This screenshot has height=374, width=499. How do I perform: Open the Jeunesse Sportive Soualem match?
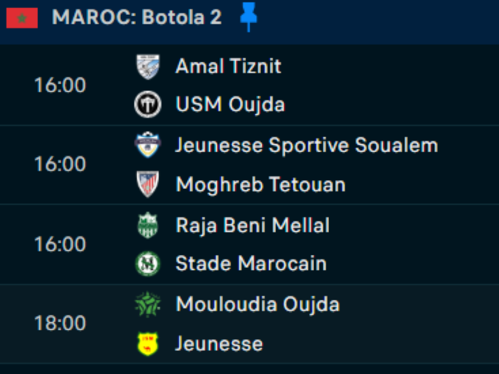point(307,145)
